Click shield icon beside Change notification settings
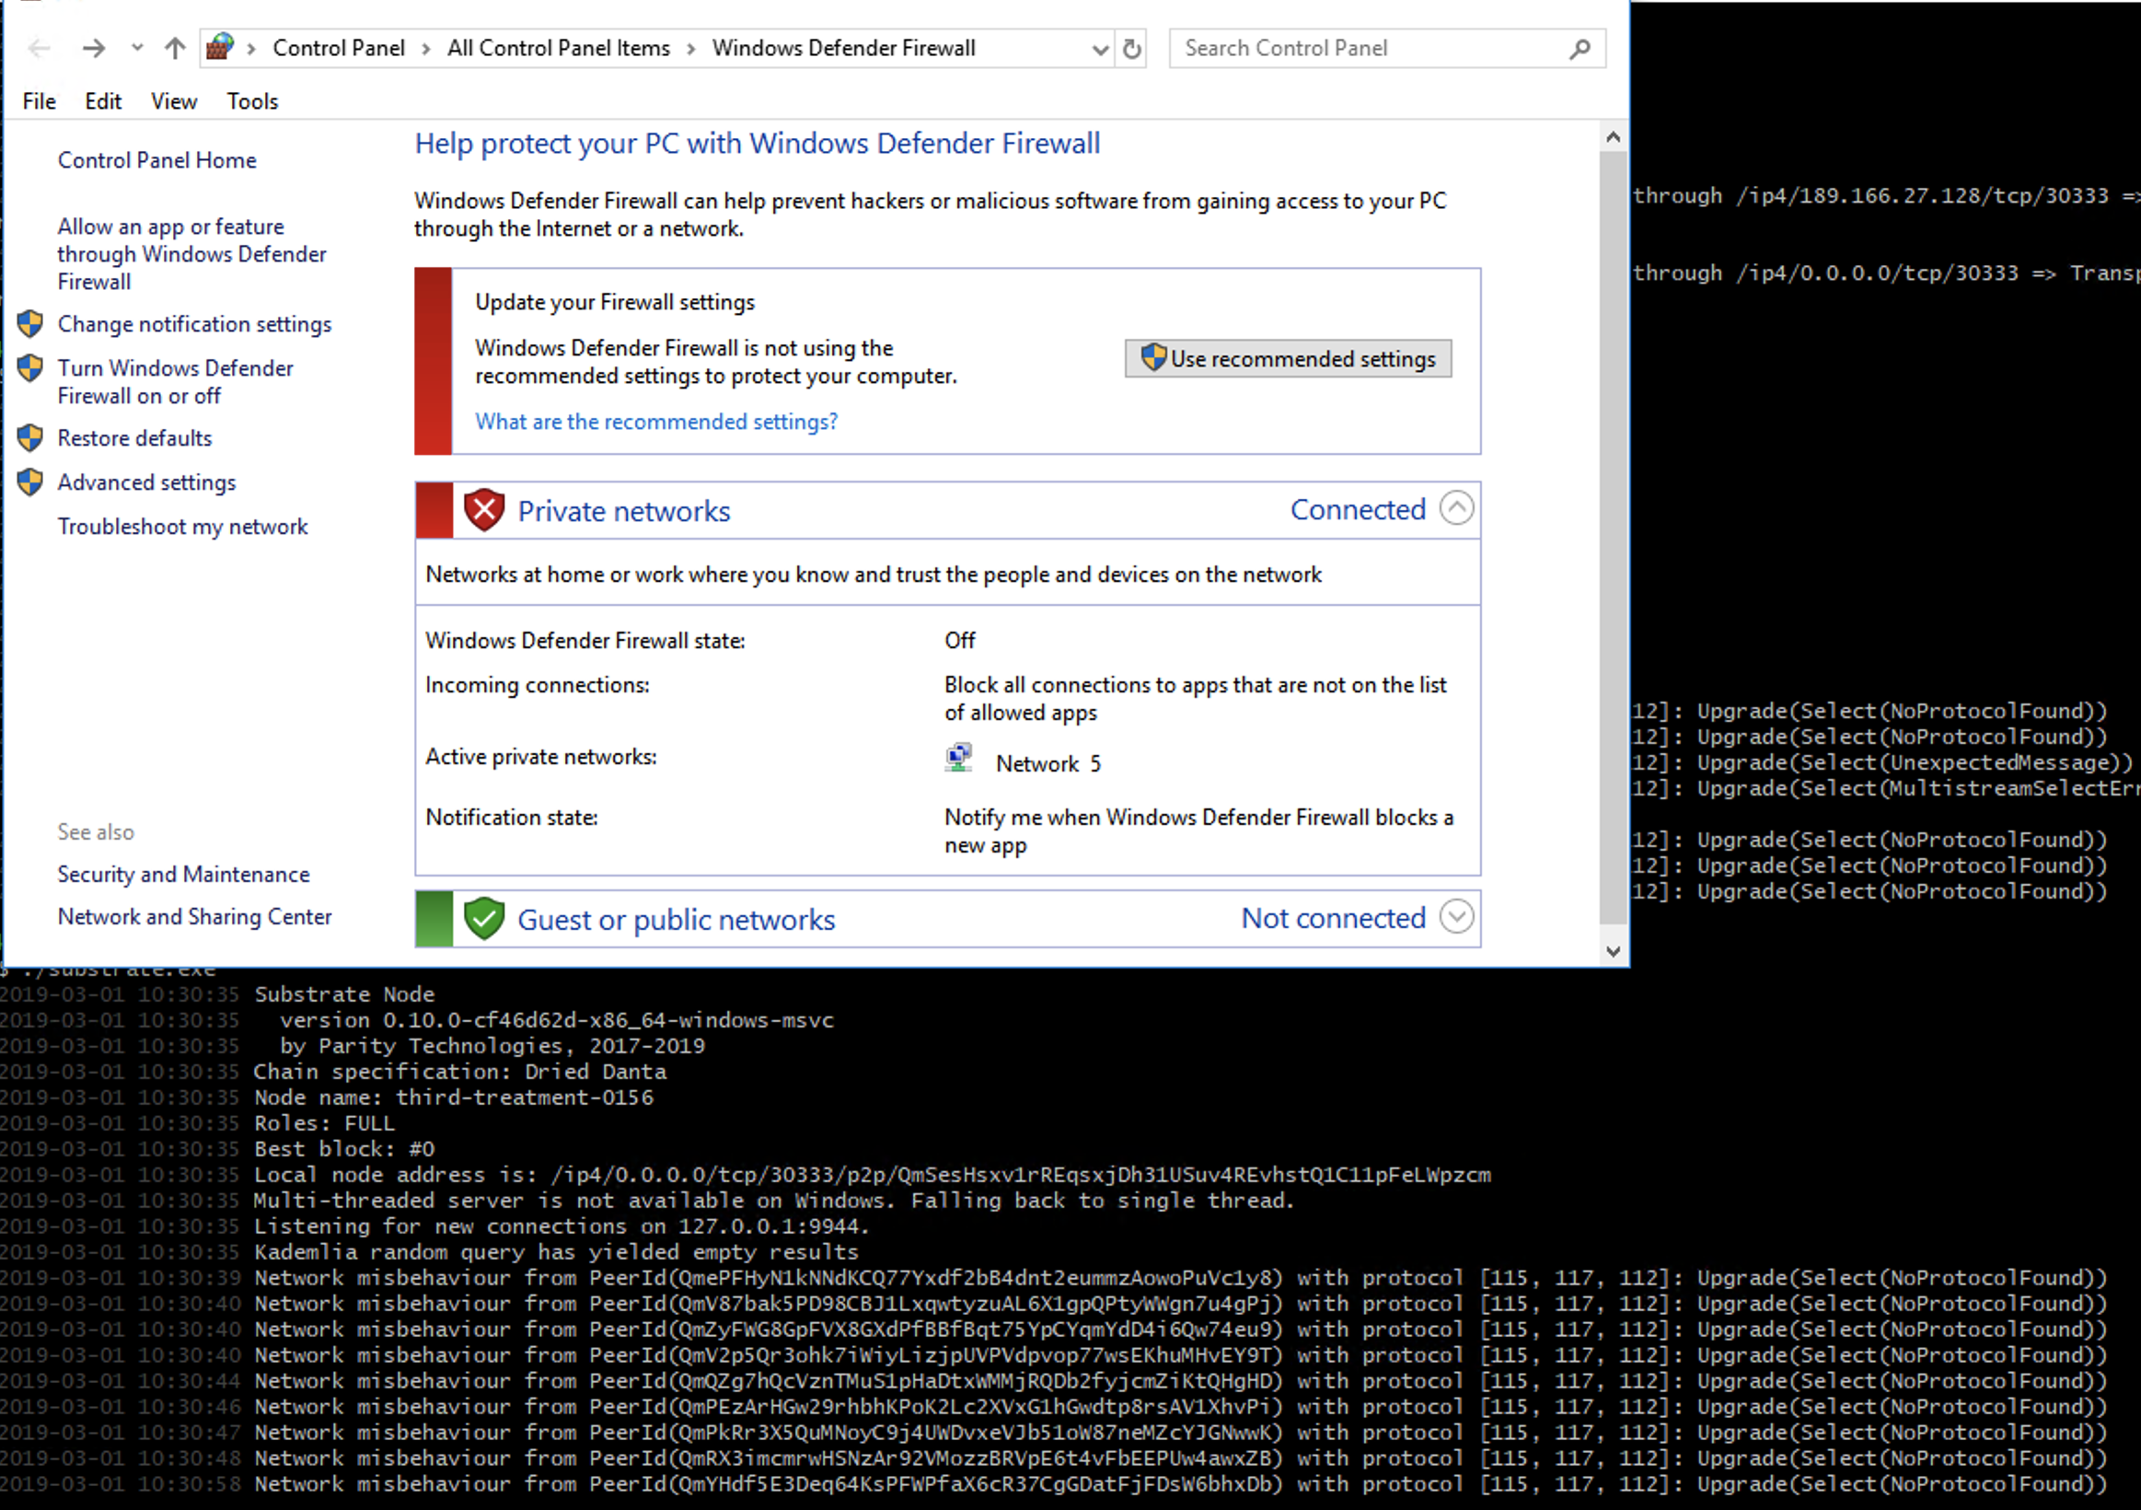The width and height of the screenshot is (2141, 1510). 29,324
